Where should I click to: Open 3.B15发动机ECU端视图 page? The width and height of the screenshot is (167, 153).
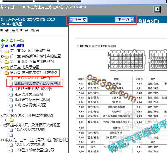(x=34, y=89)
